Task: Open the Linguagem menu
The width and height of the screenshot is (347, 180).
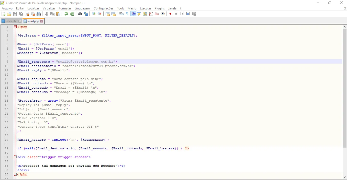Action: (82, 8)
